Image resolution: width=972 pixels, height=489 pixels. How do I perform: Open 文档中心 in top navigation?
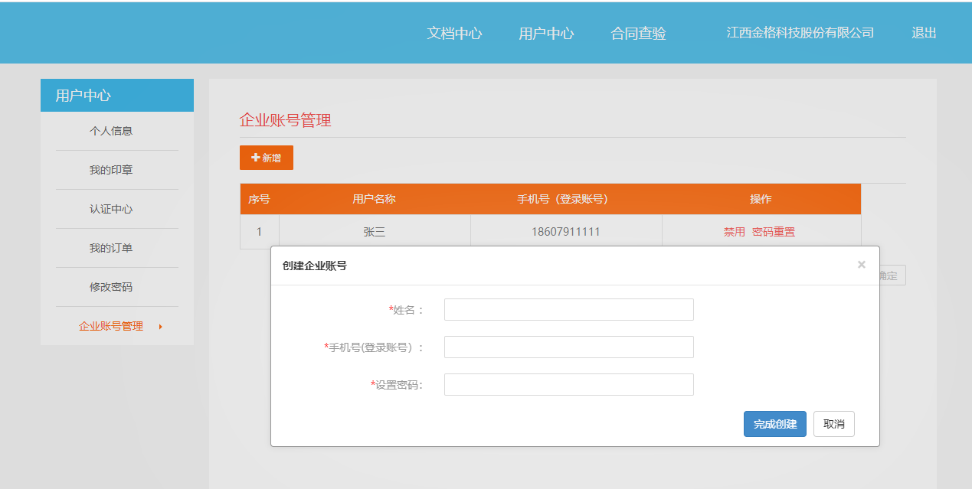[454, 34]
